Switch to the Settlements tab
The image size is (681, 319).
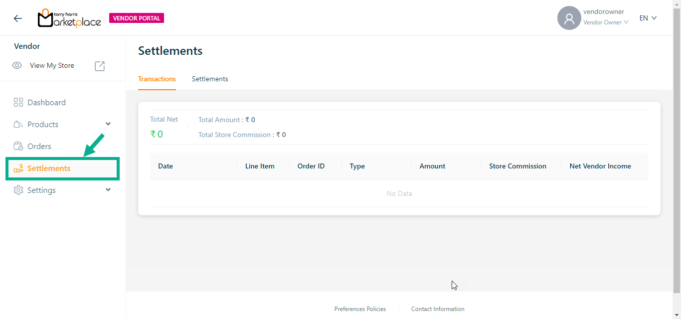coord(210,79)
